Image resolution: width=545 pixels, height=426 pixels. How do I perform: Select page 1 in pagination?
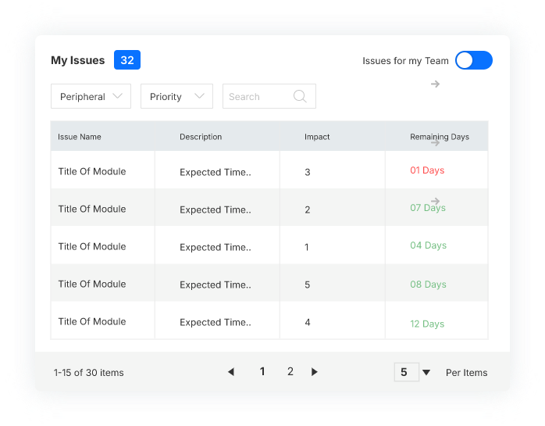pyautogui.click(x=262, y=372)
